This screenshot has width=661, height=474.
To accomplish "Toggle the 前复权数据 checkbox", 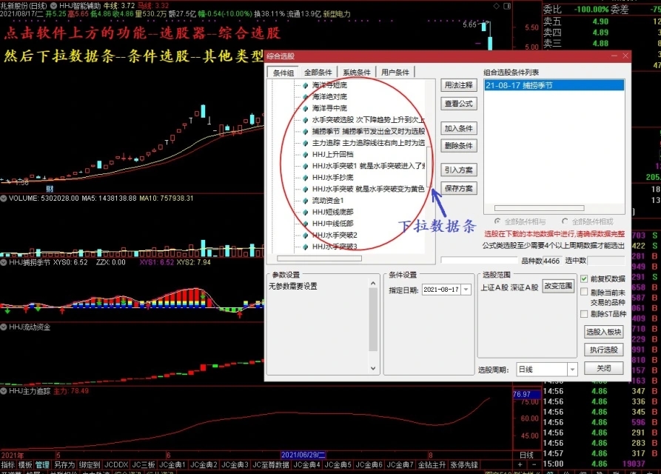I will pos(585,279).
